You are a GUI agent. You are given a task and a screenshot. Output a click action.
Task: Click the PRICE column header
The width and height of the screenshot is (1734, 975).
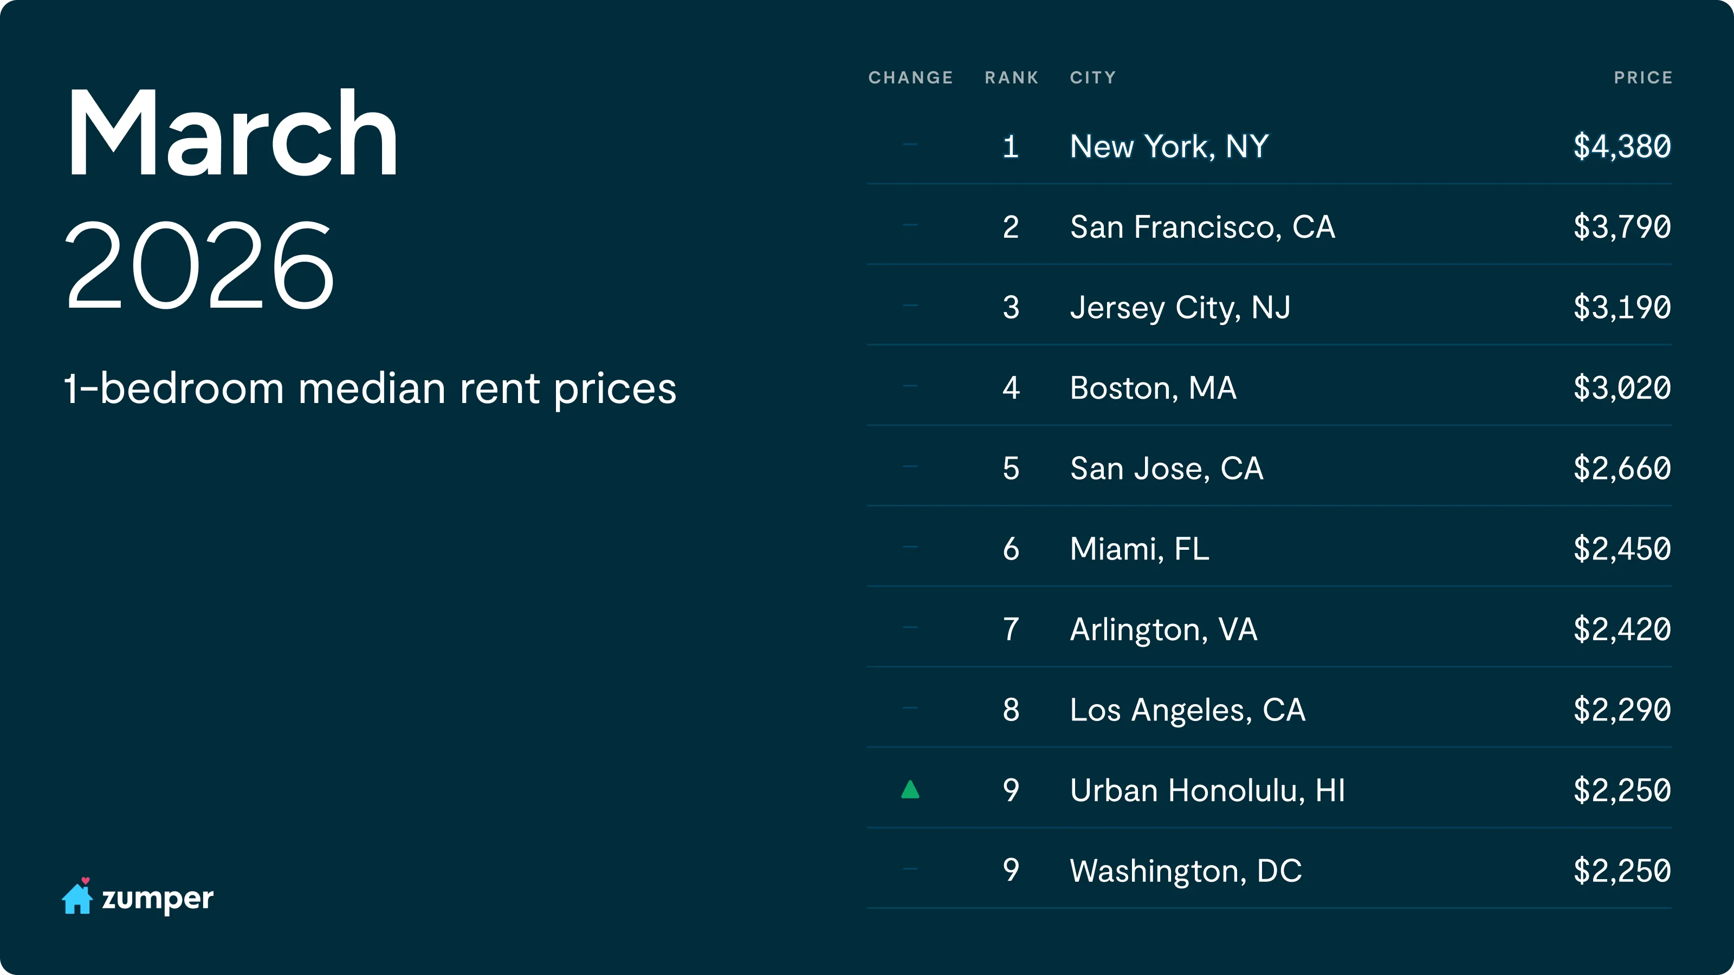(1642, 77)
